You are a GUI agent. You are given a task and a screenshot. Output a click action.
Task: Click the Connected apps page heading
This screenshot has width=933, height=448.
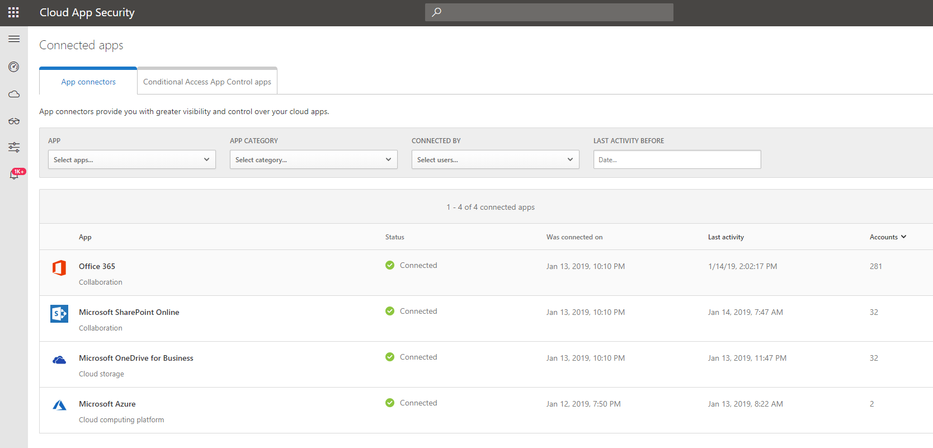[x=81, y=45]
